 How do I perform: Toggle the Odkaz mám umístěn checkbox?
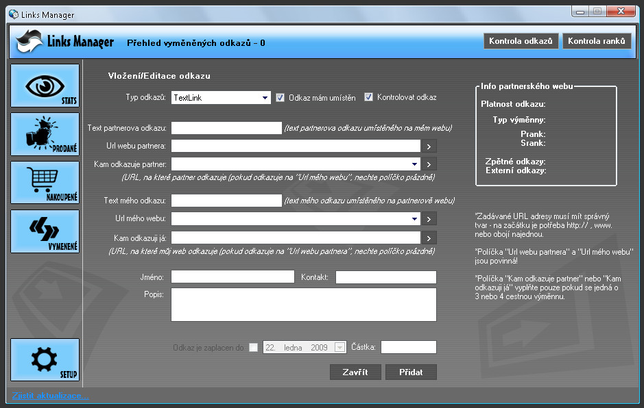click(x=280, y=98)
